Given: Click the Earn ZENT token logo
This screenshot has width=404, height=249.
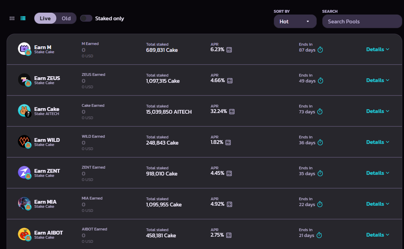Looking at the screenshot, I should point(24,172).
